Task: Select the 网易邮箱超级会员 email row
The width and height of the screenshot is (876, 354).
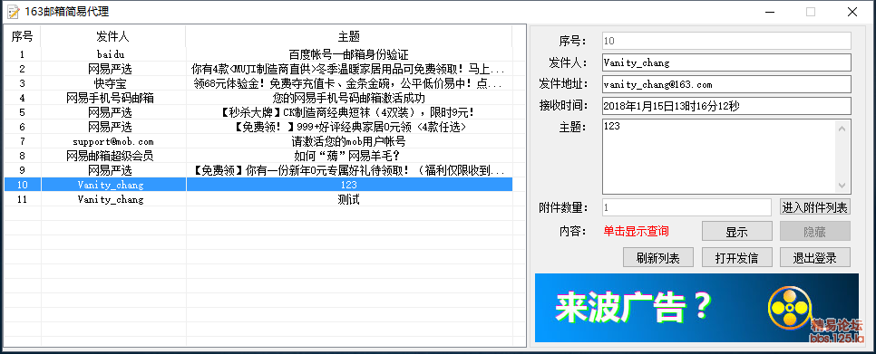Action: click(x=258, y=156)
